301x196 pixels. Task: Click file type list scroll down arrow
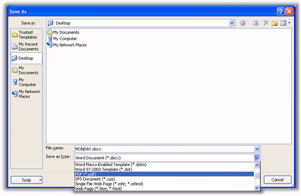(257, 188)
